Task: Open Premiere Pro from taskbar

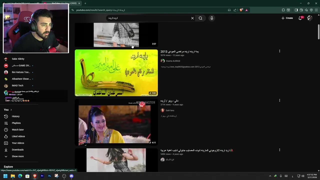Action: click(x=42, y=176)
